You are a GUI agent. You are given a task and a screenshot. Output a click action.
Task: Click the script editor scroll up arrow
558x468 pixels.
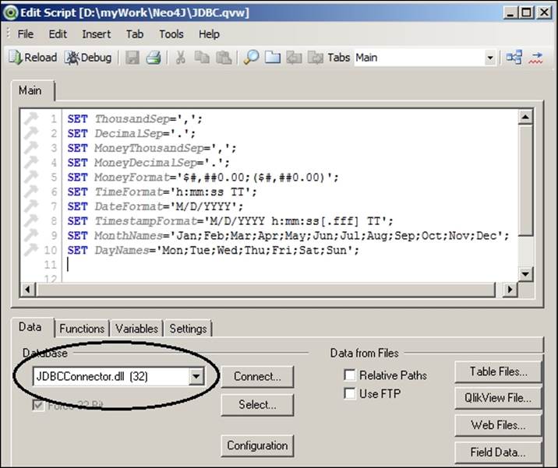[525, 117]
